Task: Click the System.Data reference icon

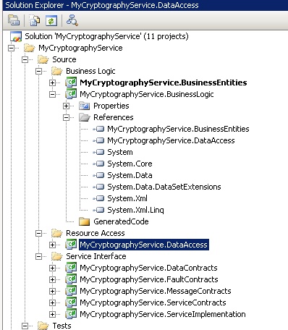Action: (98, 175)
